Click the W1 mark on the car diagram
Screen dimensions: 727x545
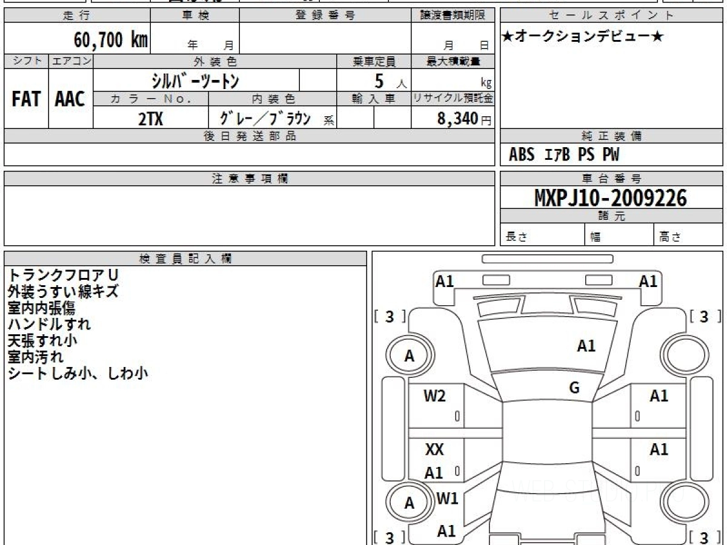point(447,500)
